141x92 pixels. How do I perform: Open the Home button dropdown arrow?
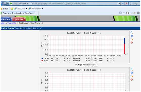[x=124, y=13]
